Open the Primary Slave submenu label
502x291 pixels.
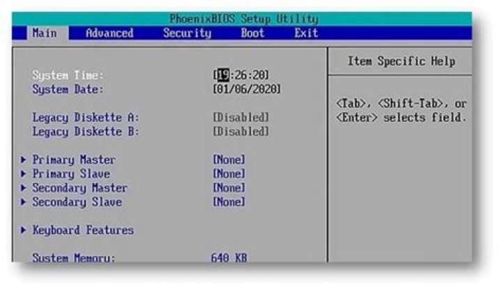coord(71,173)
